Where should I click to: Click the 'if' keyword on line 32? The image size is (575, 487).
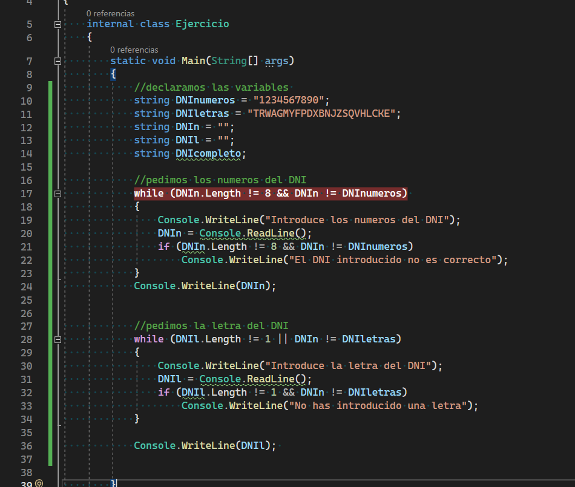(x=163, y=393)
